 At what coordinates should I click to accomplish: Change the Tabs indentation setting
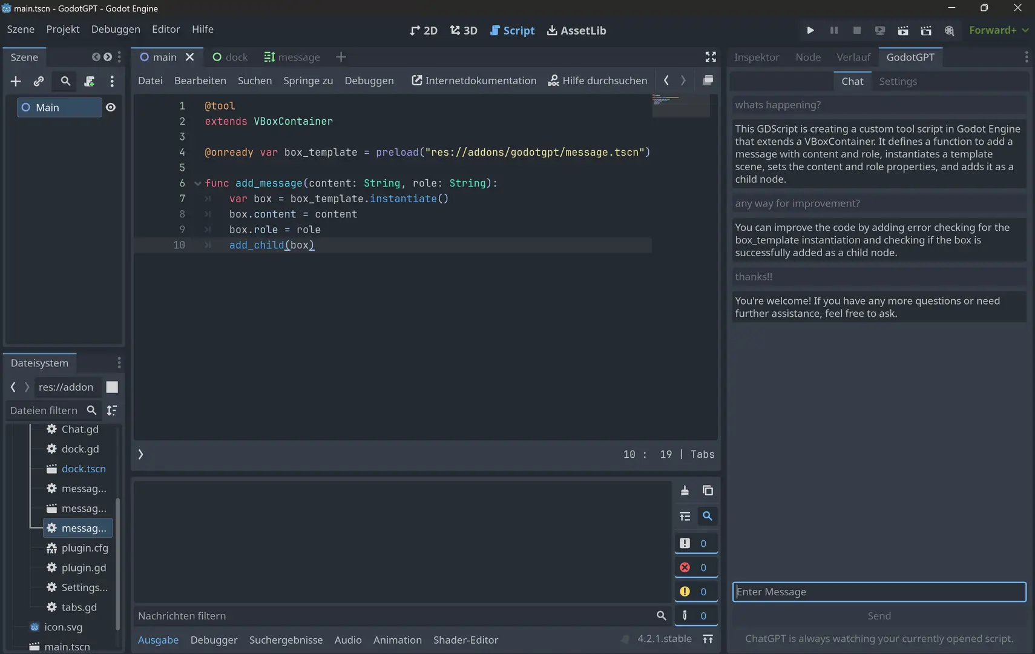click(x=703, y=454)
